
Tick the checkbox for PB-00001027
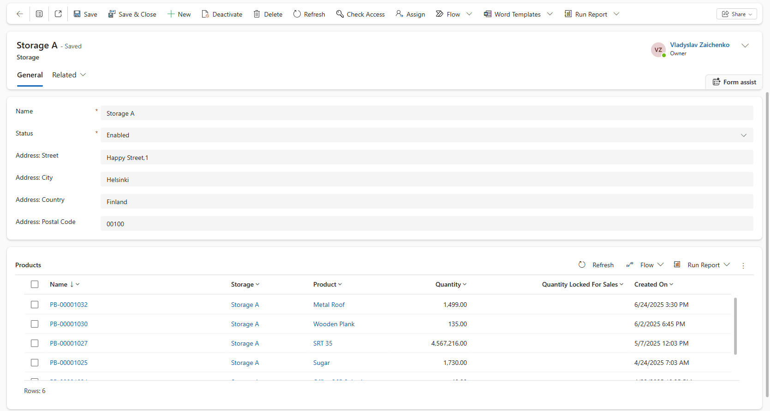(x=35, y=343)
